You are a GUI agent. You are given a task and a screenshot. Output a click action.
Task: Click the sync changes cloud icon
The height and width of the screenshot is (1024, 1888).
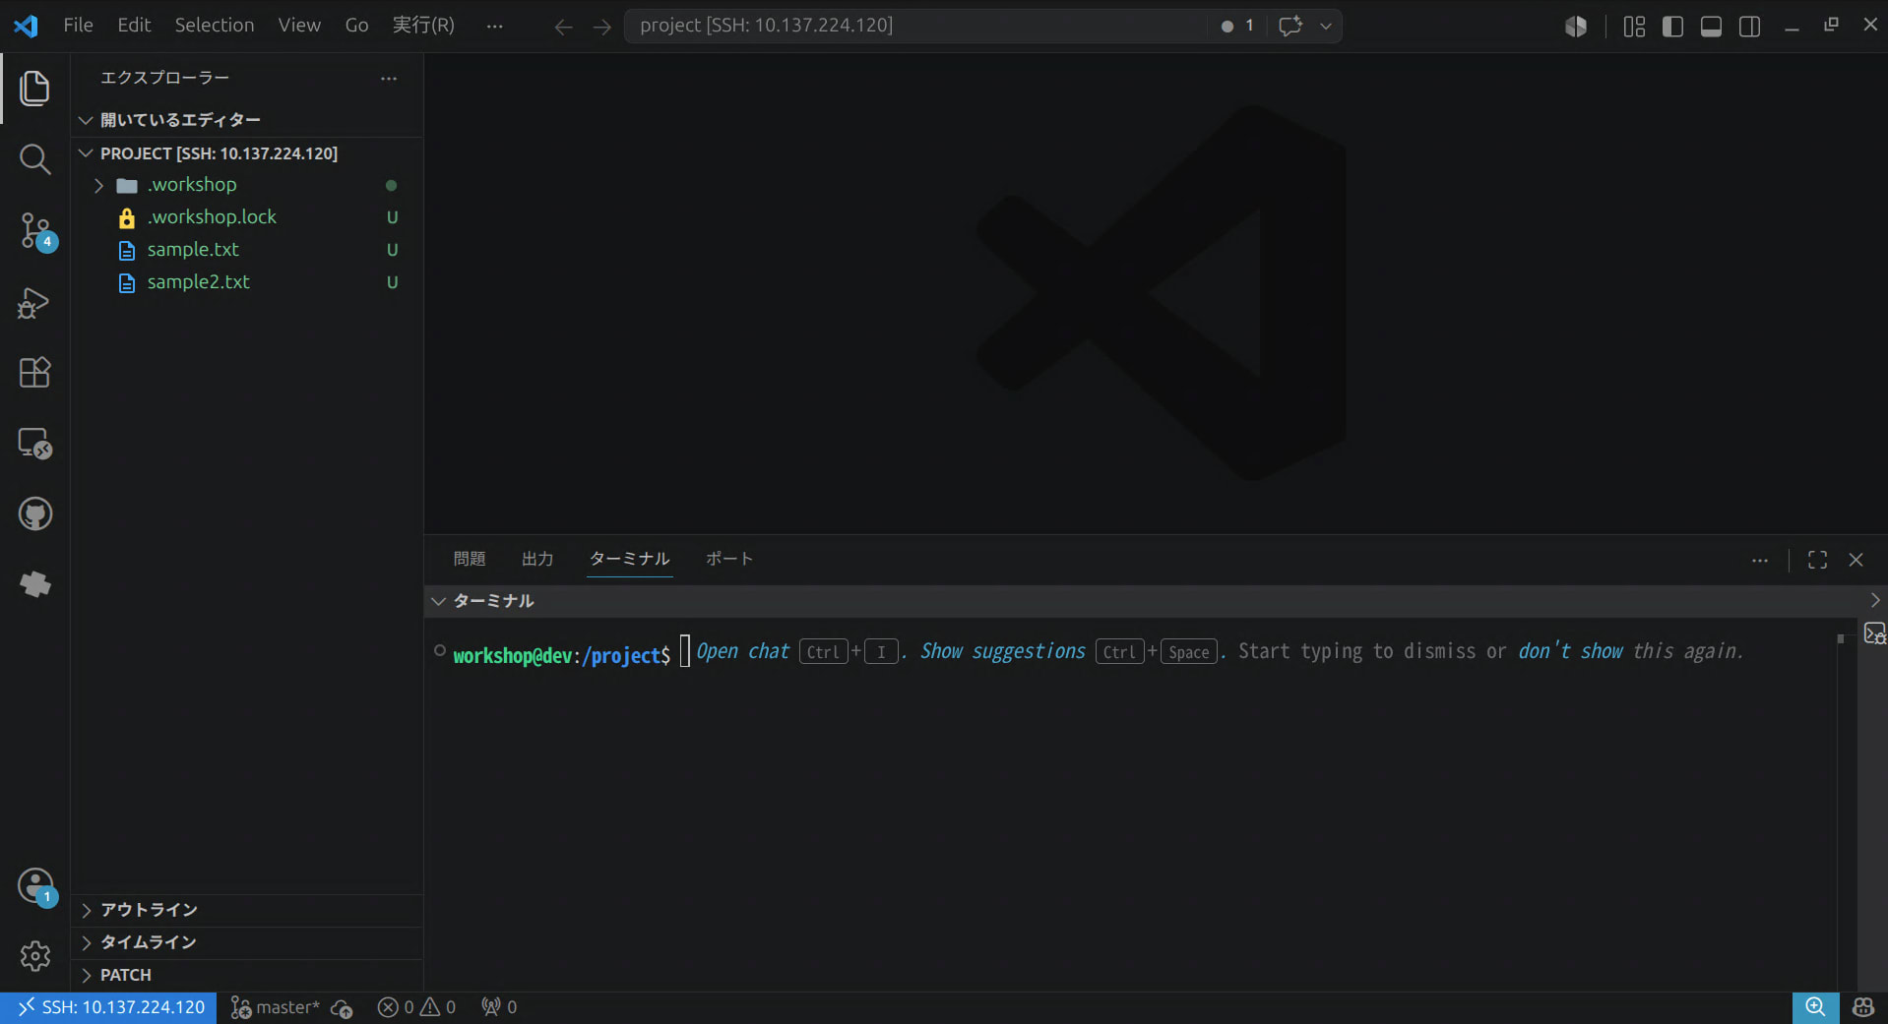(342, 1008)
